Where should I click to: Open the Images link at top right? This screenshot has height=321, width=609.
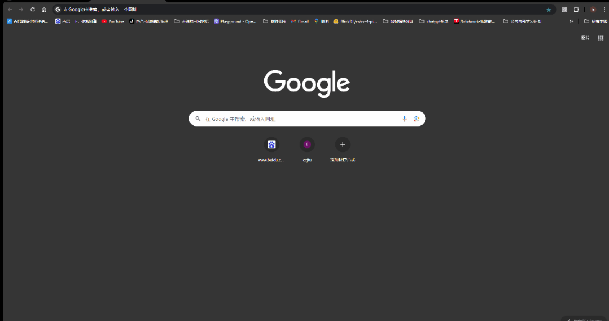585,38
